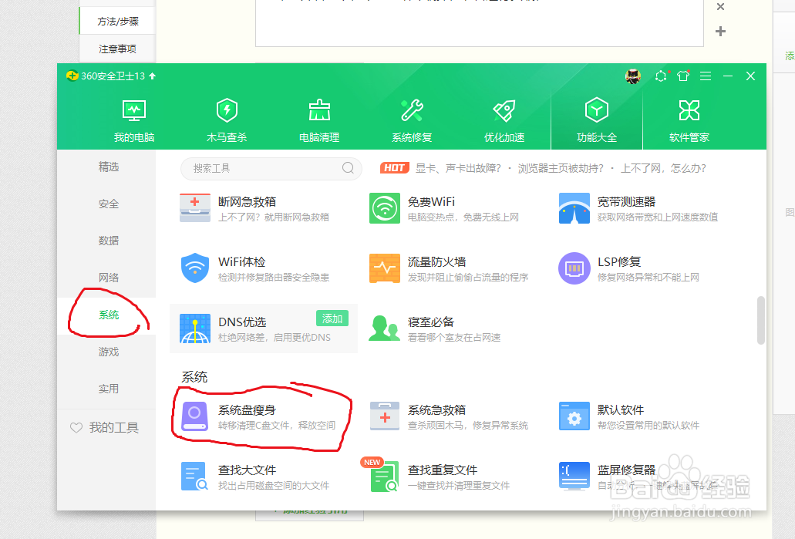The width and height of the screenshot is (795, 539).
Task: Launch 免费WiFi tool
Action: pos(444,208)
